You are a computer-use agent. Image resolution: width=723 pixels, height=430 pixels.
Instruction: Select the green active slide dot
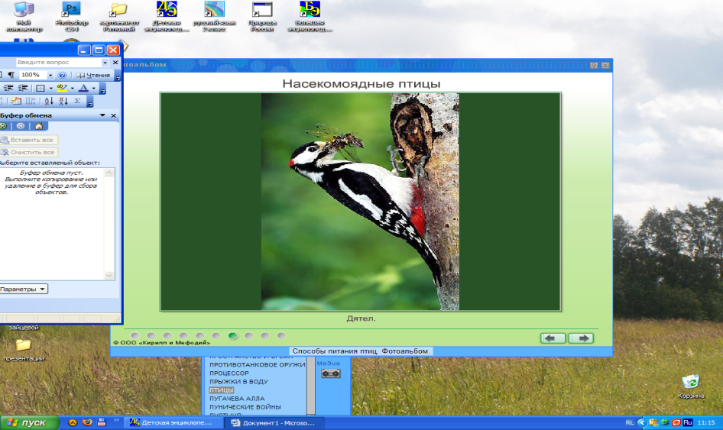tap(233, 335)
